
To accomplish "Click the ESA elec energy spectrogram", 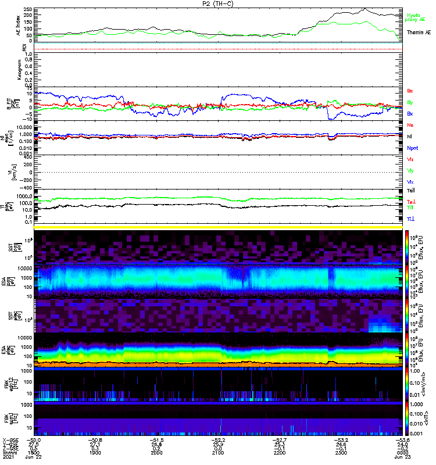I will point(218,350).
